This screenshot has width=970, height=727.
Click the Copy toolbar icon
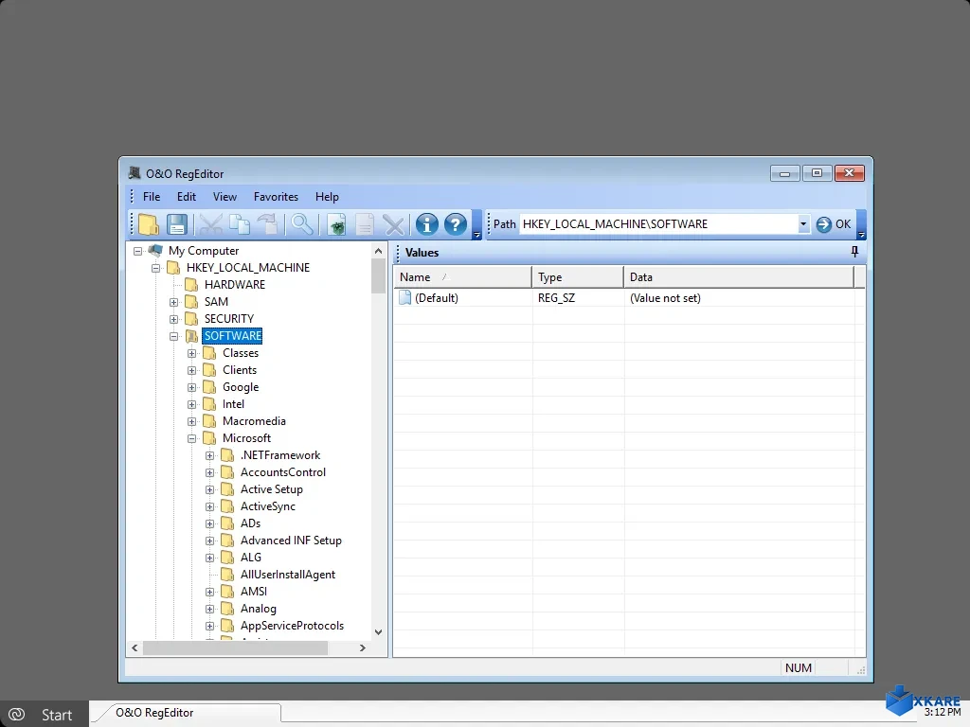[240, 224]
